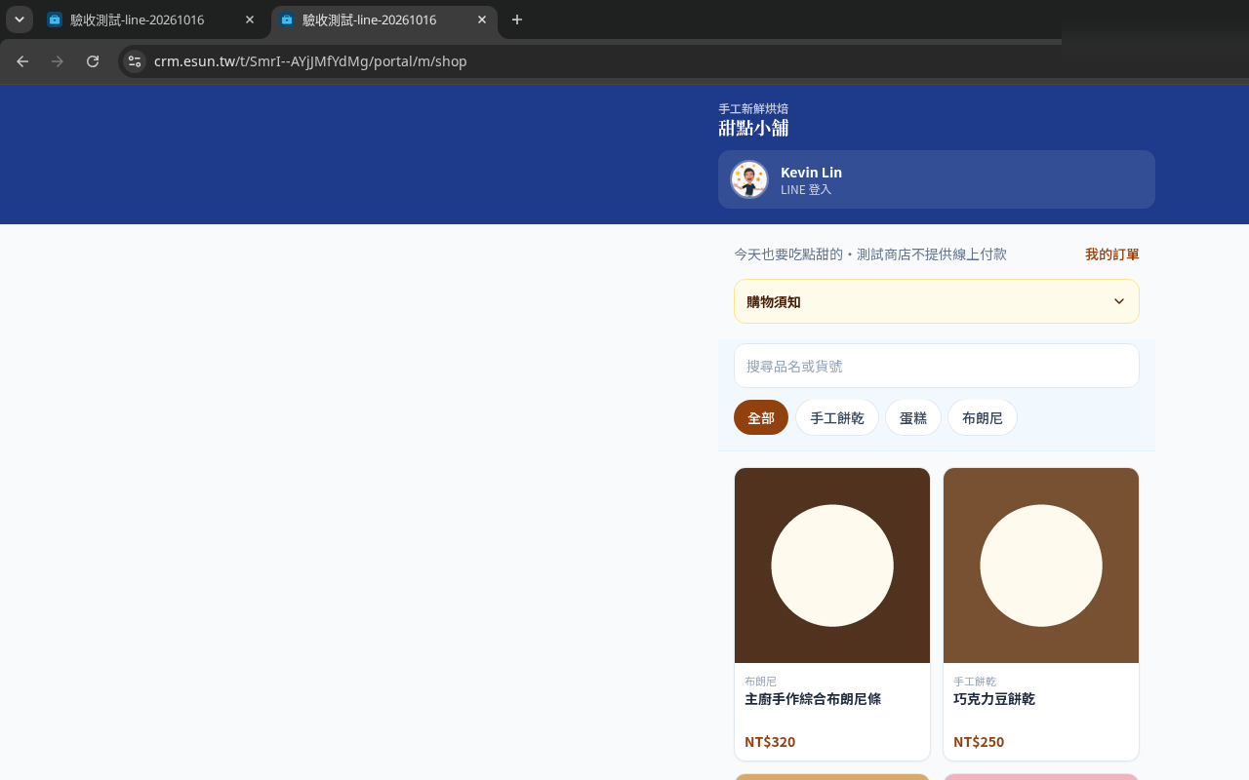Select the 全部 category filter
The height and width of the screenshot is (780, 1249).
coord(761,417)
